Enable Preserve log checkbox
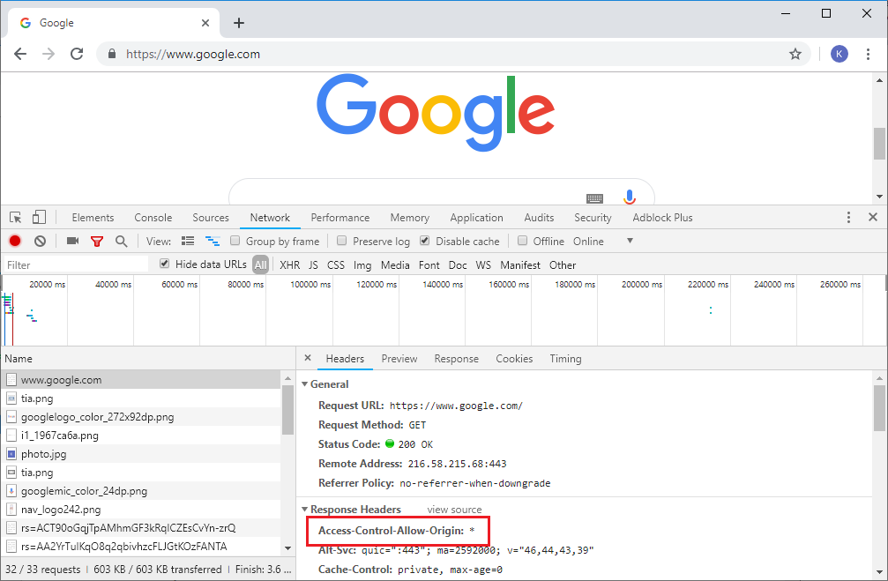The image size is (888, 581). 341,241
